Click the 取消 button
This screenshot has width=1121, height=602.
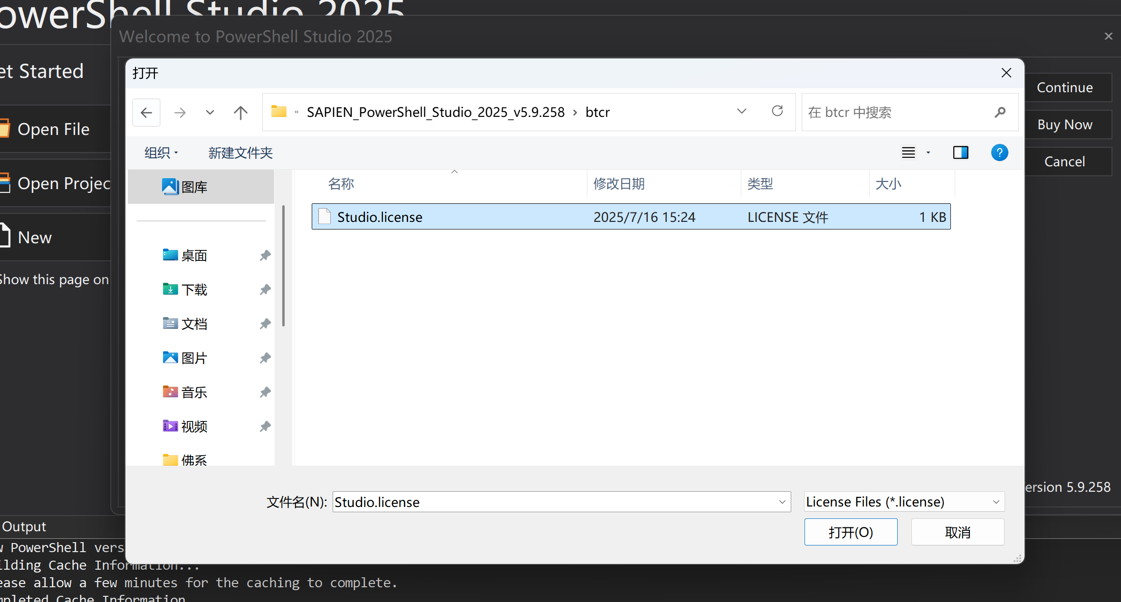click(958, 532)
